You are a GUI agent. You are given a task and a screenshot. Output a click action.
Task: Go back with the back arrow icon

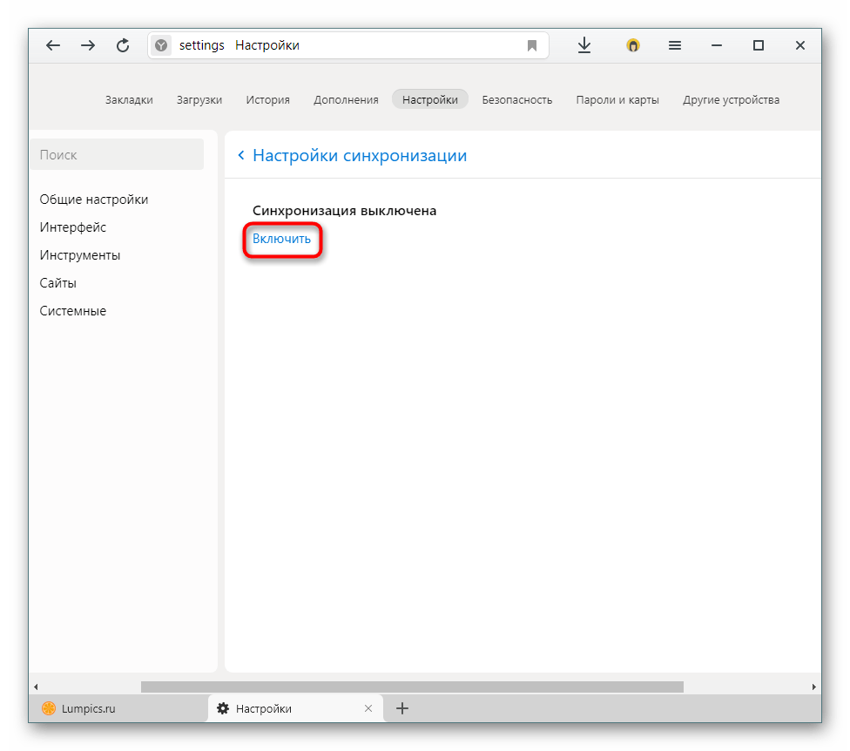click(x=53, y=45)
